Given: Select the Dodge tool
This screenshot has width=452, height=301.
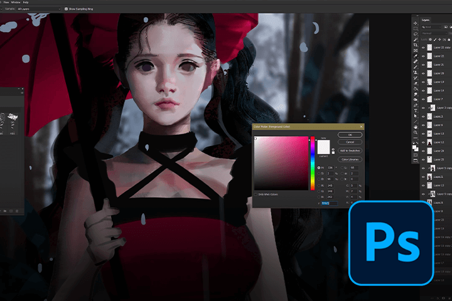Looking at the screenshot, I should point(416,100).
